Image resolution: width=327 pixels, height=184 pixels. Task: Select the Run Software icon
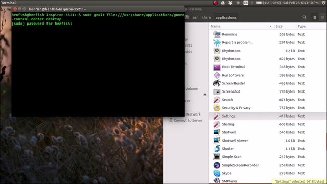(x=217, y=75)
